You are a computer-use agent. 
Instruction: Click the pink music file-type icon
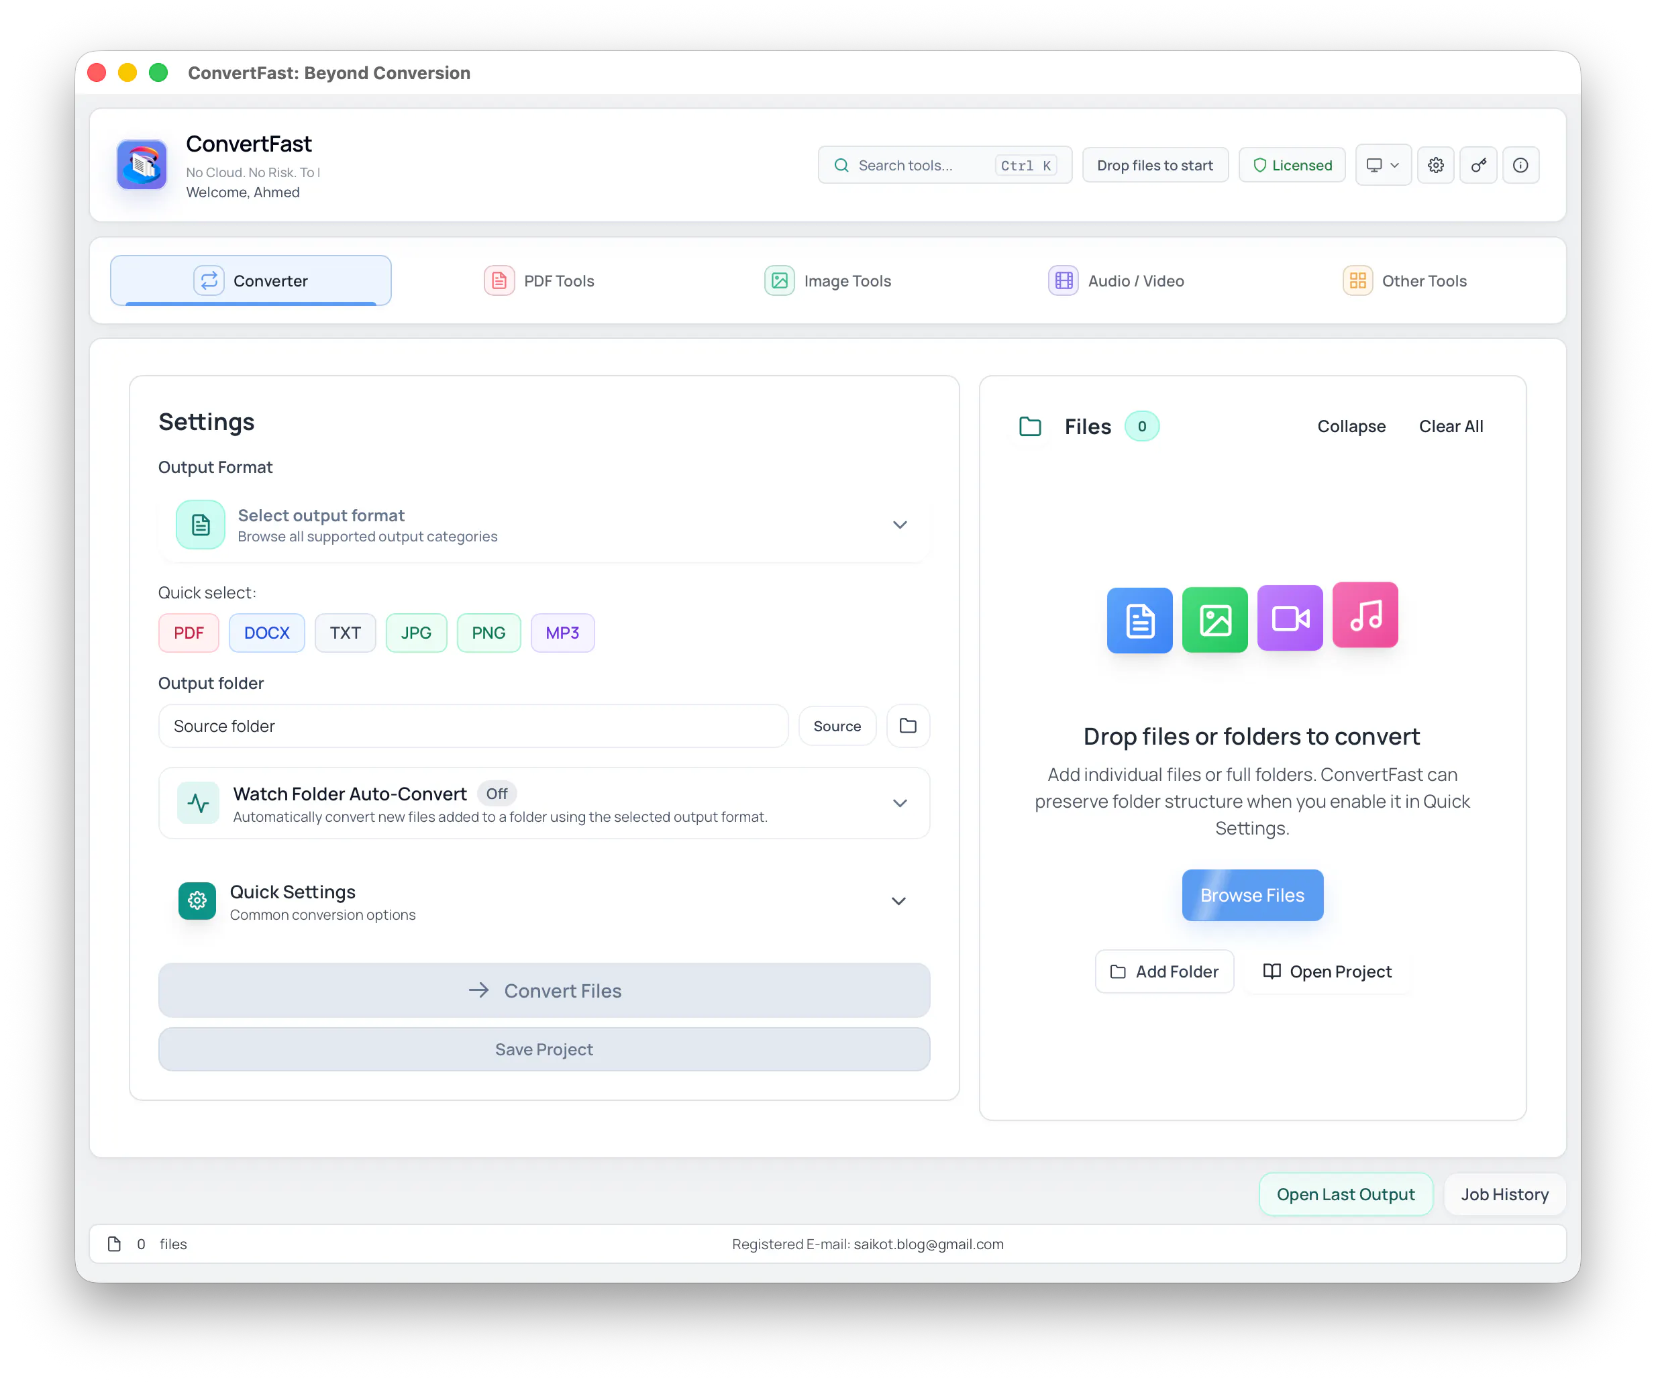[x=1365, y=615]
